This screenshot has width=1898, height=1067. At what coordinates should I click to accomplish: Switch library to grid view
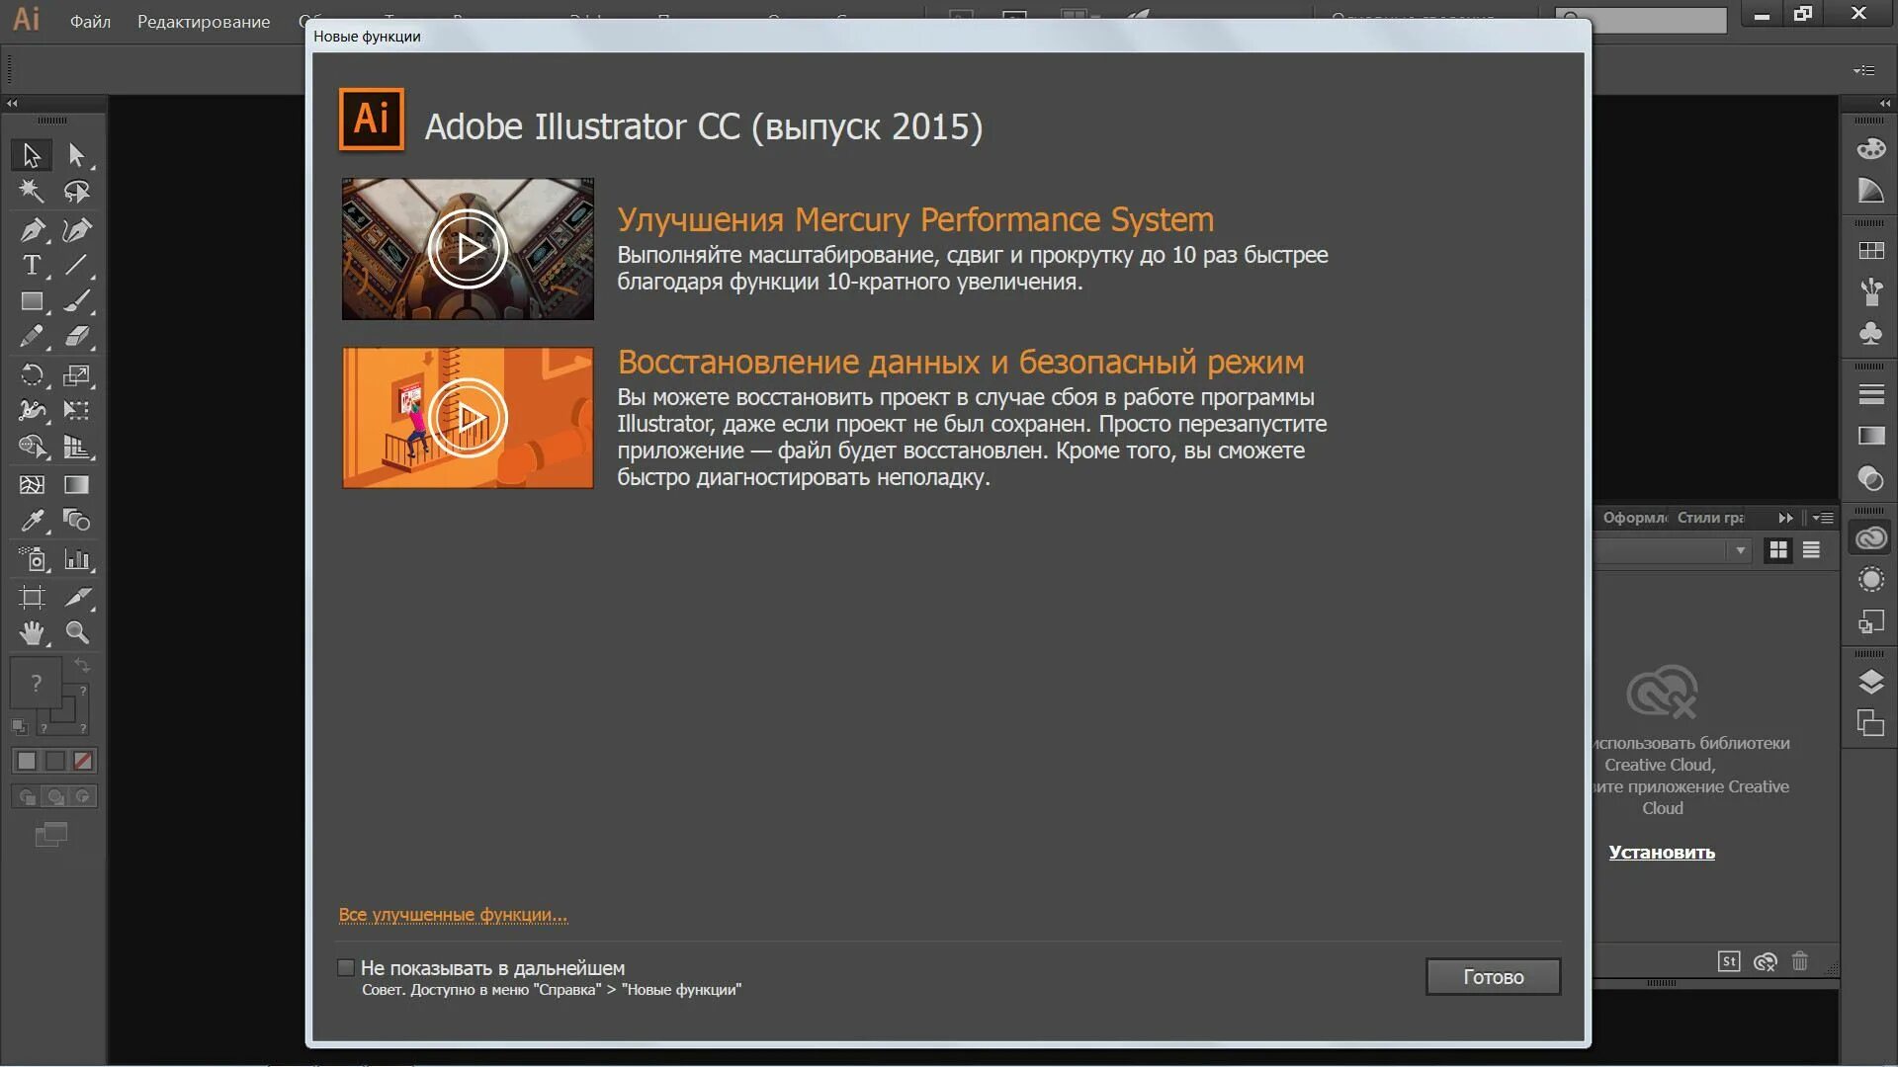(1778, 550)
